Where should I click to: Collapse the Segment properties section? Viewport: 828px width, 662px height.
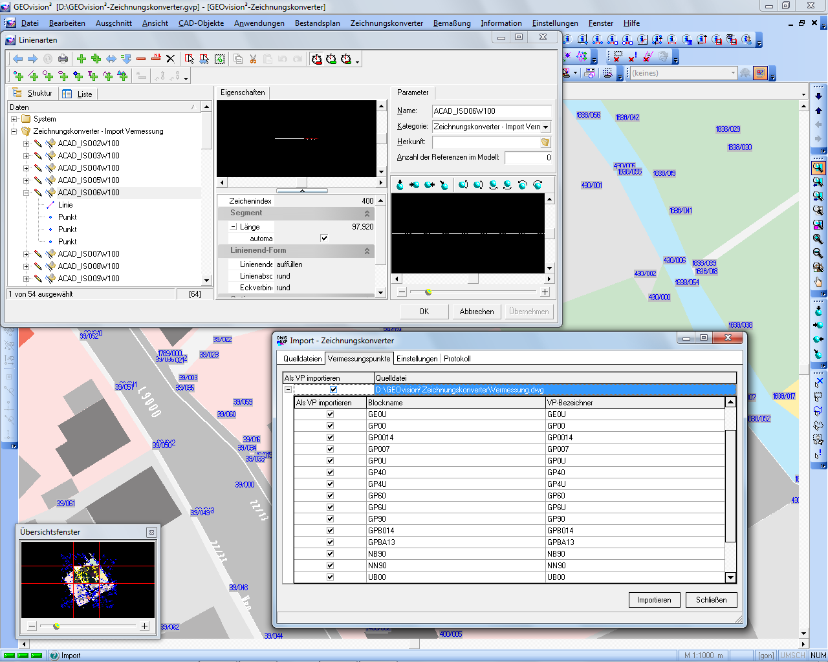click(x=367, y=213)
